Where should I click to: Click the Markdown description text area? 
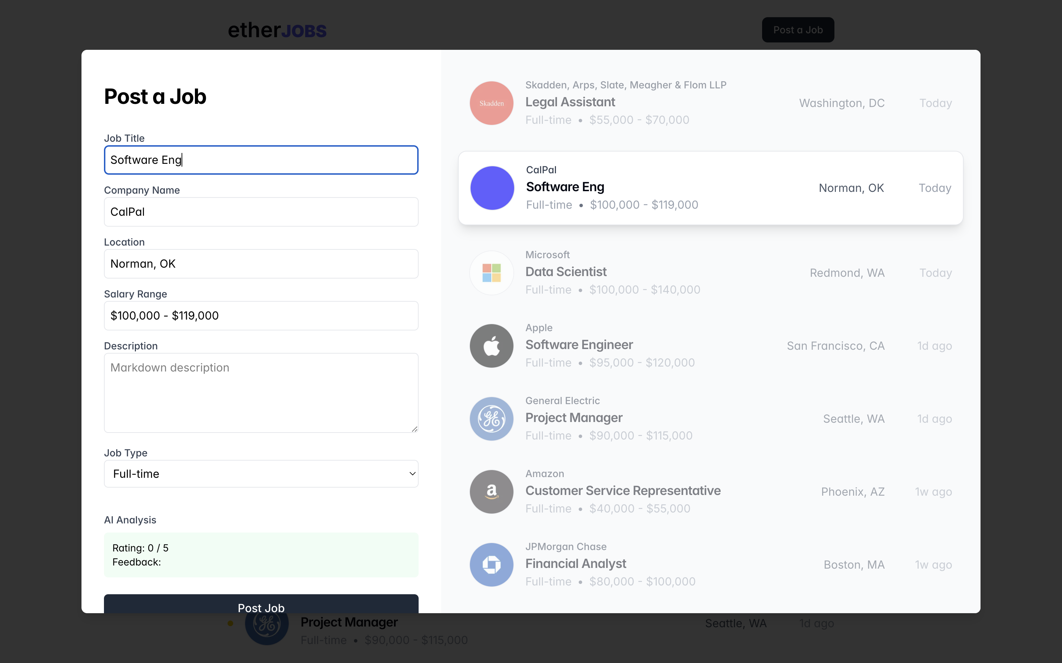coord(261,393)
